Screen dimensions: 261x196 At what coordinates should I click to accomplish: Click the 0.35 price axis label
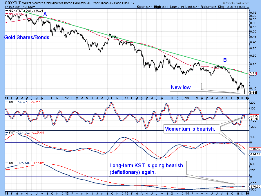click(253, 48)
